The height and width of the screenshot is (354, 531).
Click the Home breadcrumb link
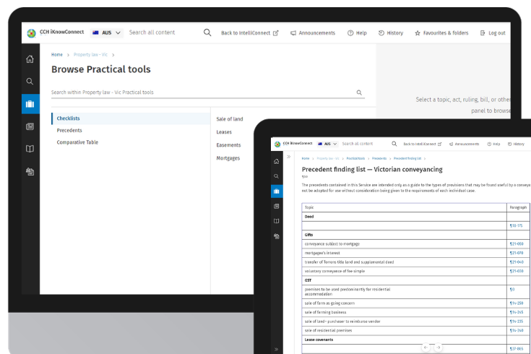[56, 55]
